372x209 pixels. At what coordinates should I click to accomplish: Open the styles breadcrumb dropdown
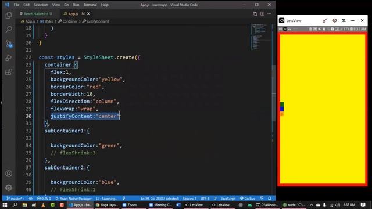click(46, 21)
